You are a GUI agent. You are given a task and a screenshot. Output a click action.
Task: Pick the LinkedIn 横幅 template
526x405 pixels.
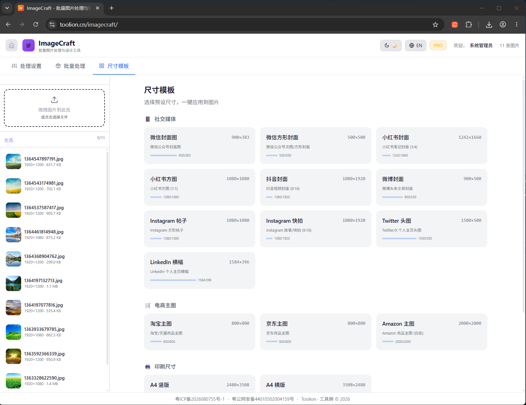200,270
